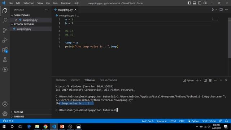This screenshot has height=130, width=231.
Task: Open the Source Control view
Action: pos(5,30)
